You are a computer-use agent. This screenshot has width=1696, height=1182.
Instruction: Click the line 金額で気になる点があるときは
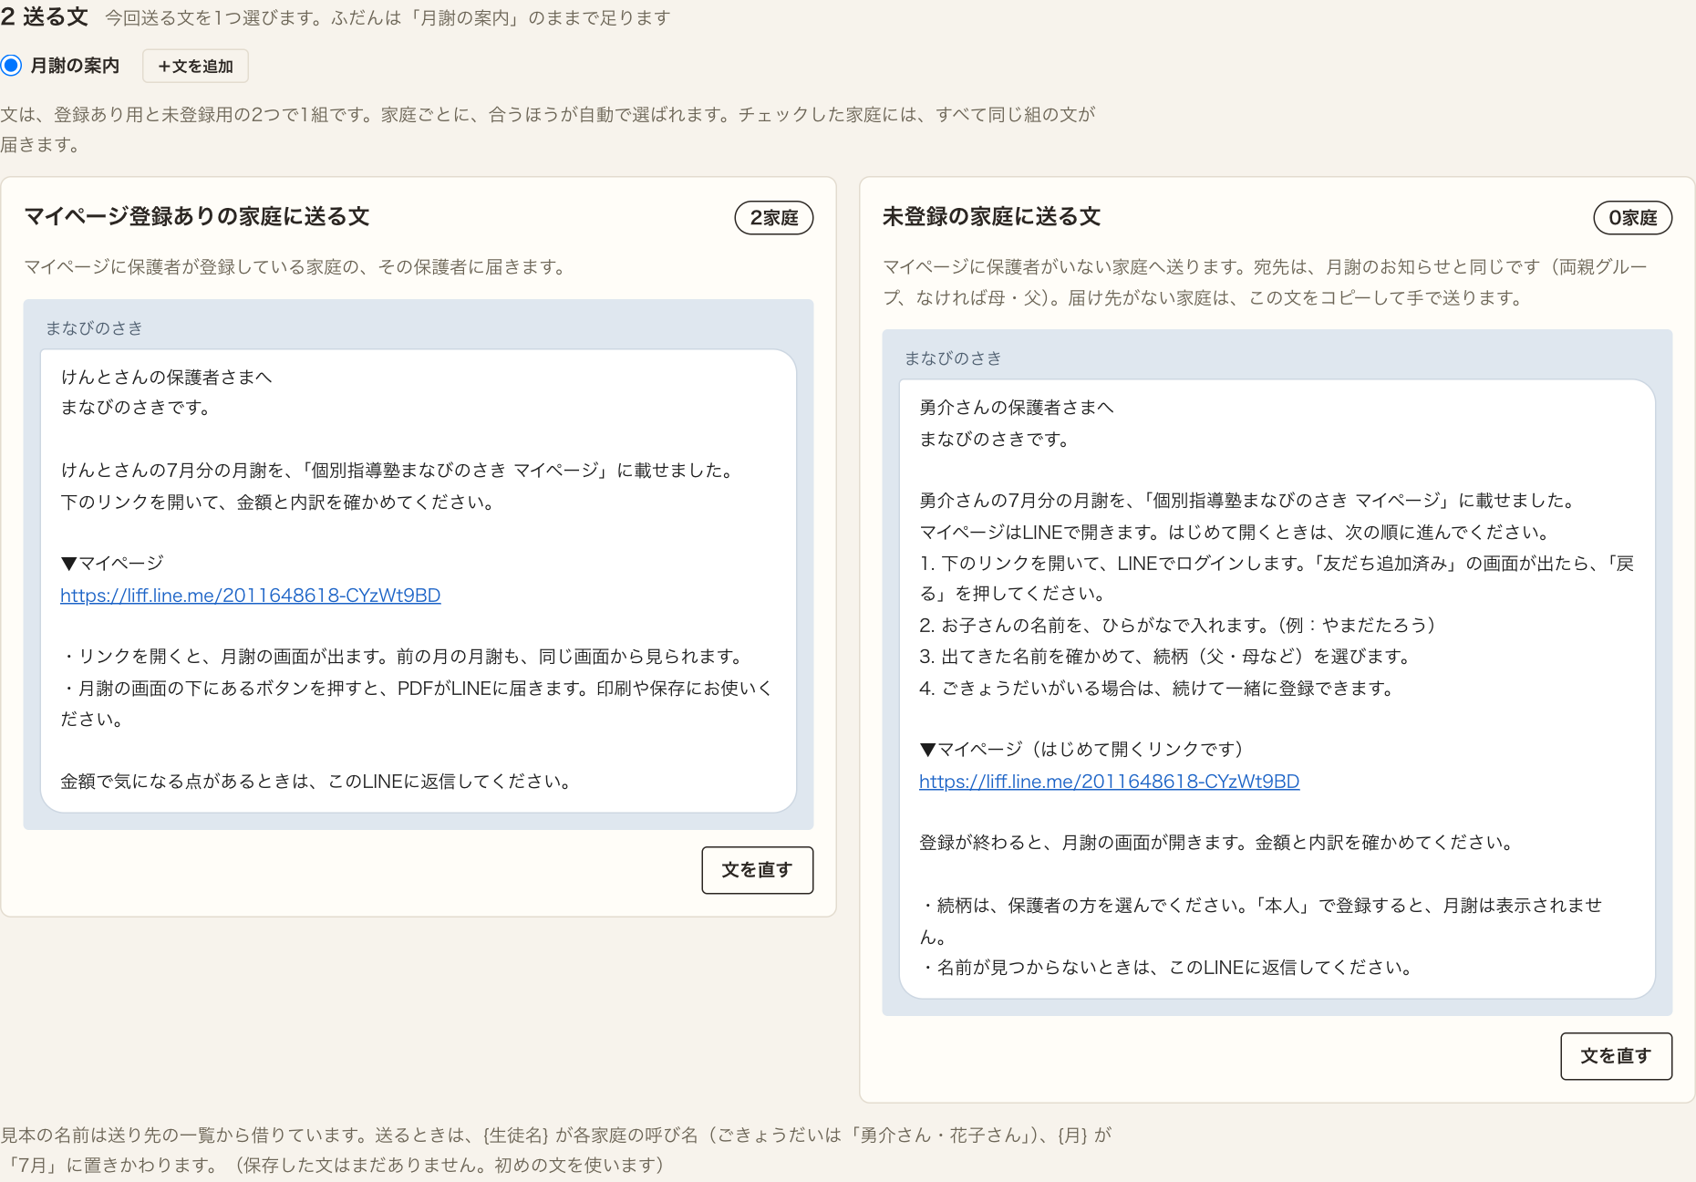pos(316,782)
